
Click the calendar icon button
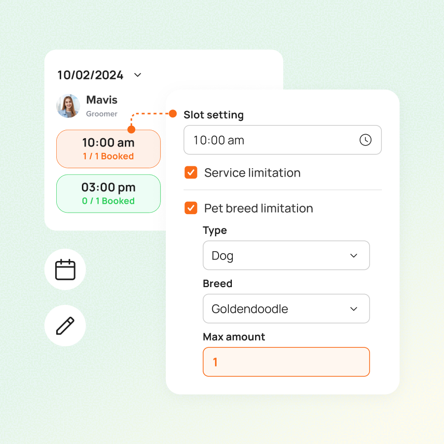65,270
